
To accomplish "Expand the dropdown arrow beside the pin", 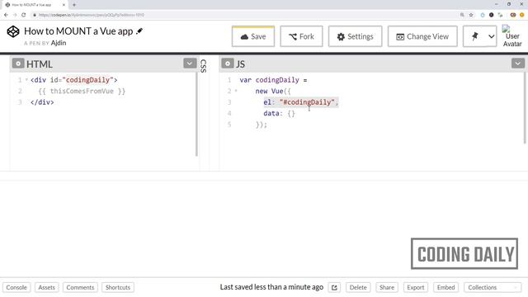I will (x=492, y=36).
